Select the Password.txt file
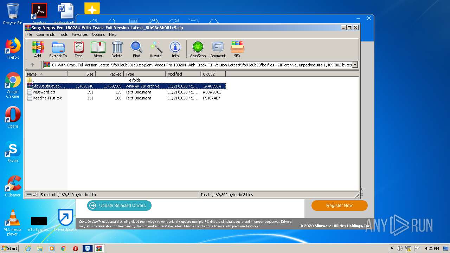Viewport: 450px width, 253px height. pyautogui.click(x=126, y=92)
